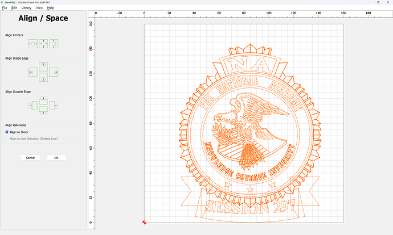Maximize the Carbide Create window
The width and height of the screenshot is (393, 235).
pyautogui.click(x=378, y=2)
